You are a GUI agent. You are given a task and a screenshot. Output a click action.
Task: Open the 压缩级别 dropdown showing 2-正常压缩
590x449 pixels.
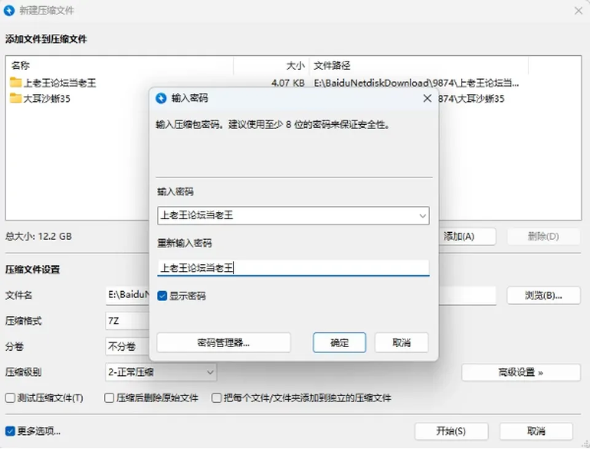[x=161, y=372]
